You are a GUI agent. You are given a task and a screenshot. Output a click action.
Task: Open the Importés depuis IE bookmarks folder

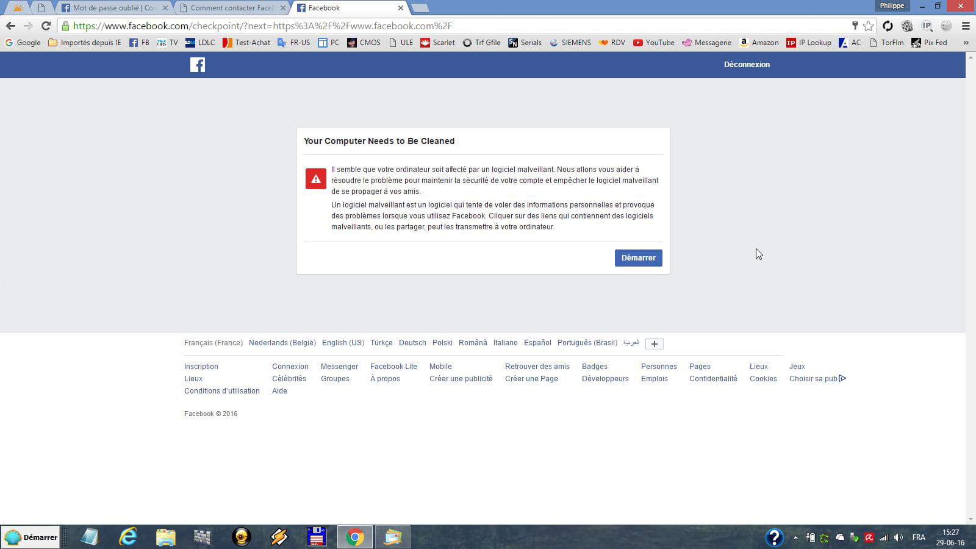(84, 43)
